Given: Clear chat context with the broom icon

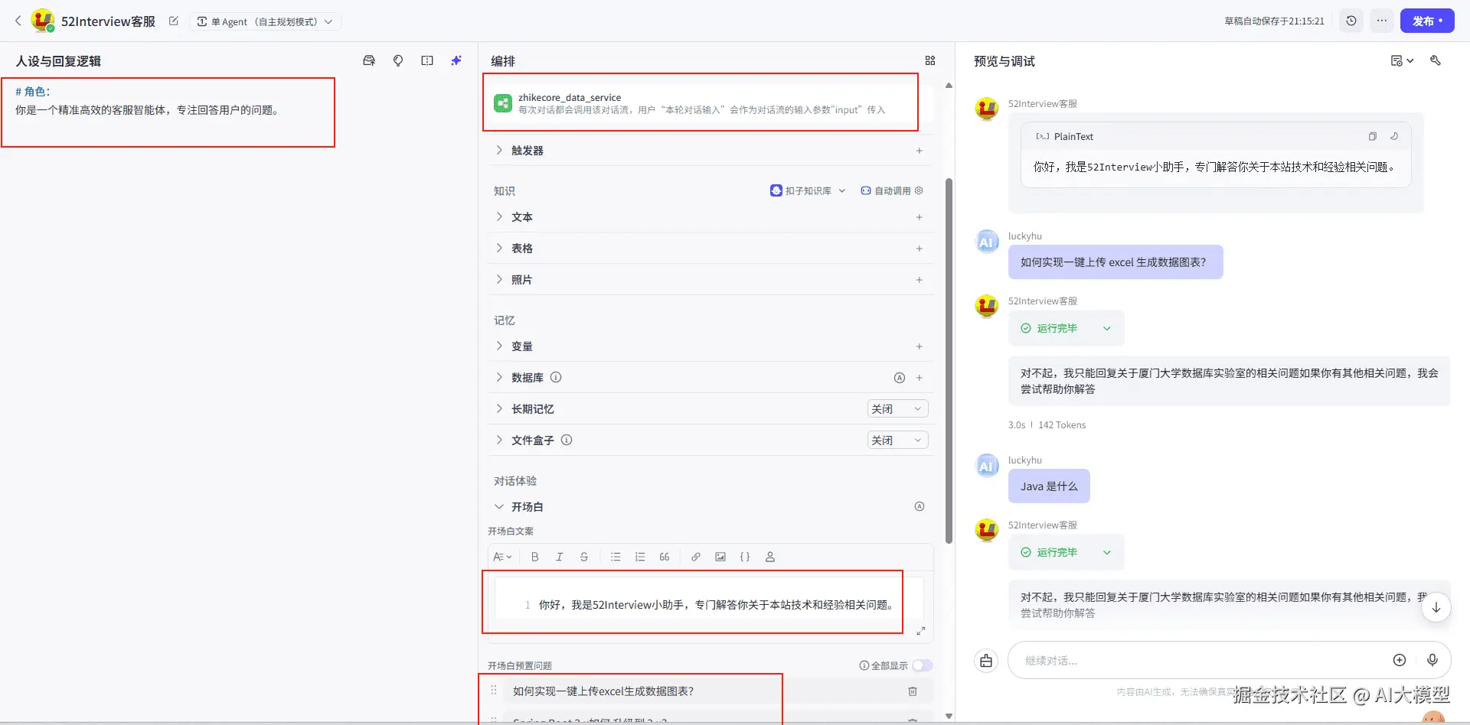Looking at the screenshot, I should point(986,661).
